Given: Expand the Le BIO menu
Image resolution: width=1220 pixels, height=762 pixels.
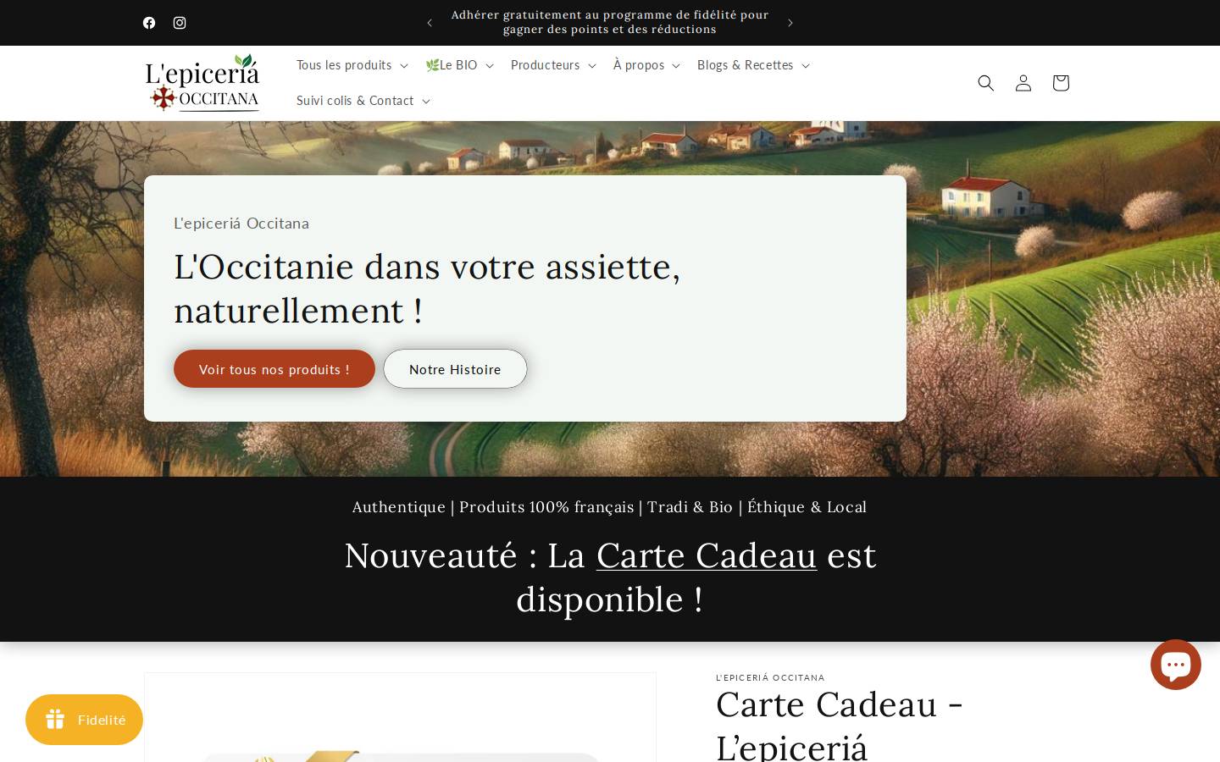Looking at the screenshot, I should click(x=459, y=65).
